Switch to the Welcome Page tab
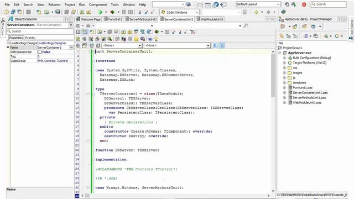This screenshot has height=199, width=354. coord(88,19)
